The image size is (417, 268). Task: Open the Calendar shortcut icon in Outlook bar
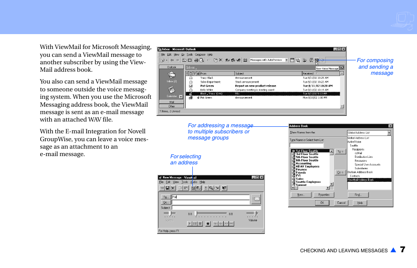click(x=171, y=90)
